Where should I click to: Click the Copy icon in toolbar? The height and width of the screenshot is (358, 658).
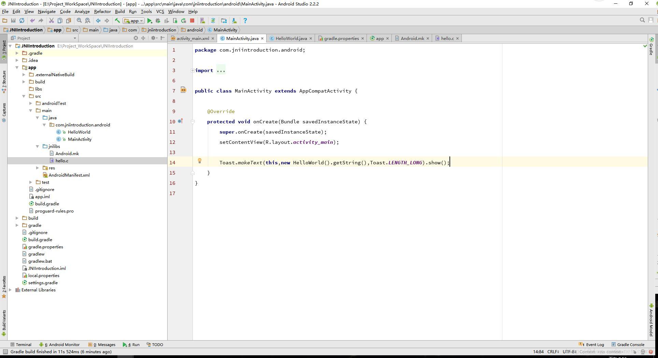pyautogui.click(x=60, y=21)
